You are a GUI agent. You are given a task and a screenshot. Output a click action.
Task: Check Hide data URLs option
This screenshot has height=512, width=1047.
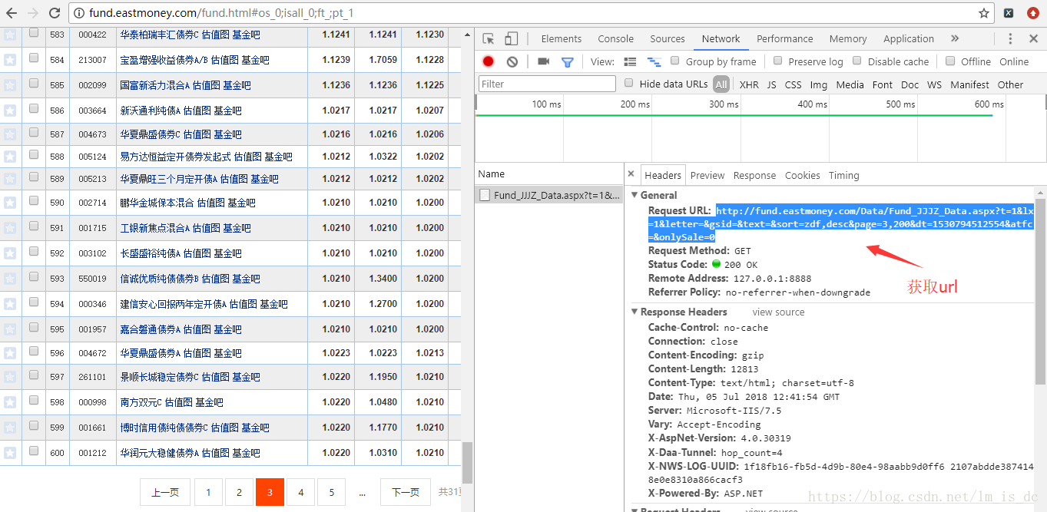629,83
